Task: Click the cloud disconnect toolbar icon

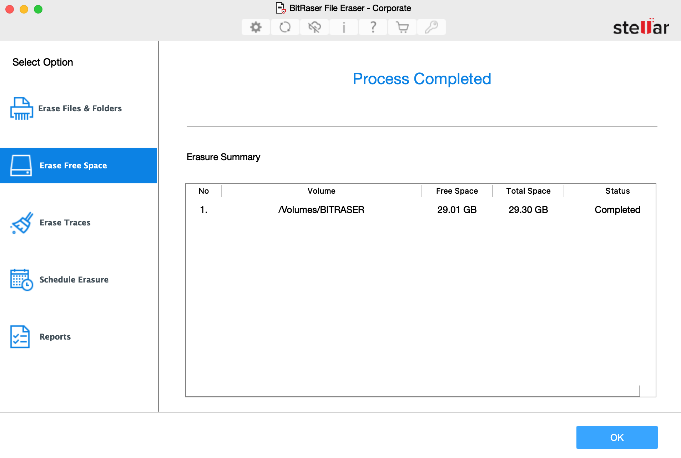Action: click(x=314, y=27)
